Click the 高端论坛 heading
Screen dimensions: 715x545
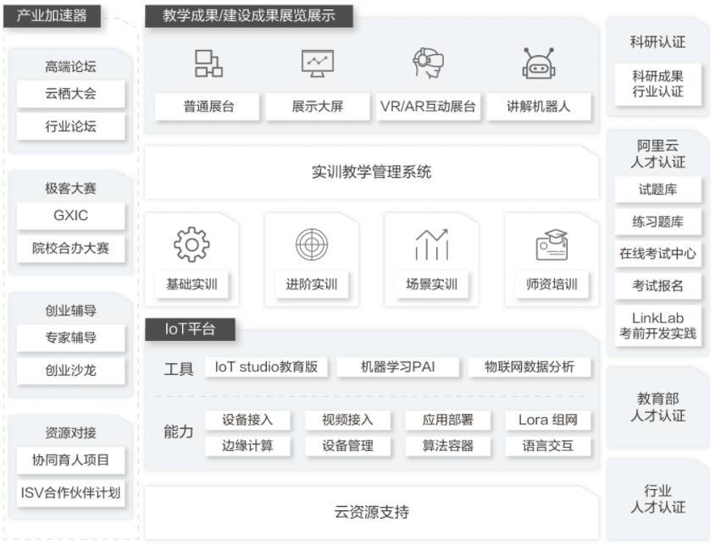[70, 67]
